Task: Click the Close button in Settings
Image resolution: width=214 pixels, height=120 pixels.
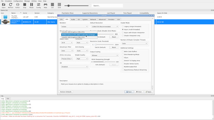Action: click(x=139, y=92)
